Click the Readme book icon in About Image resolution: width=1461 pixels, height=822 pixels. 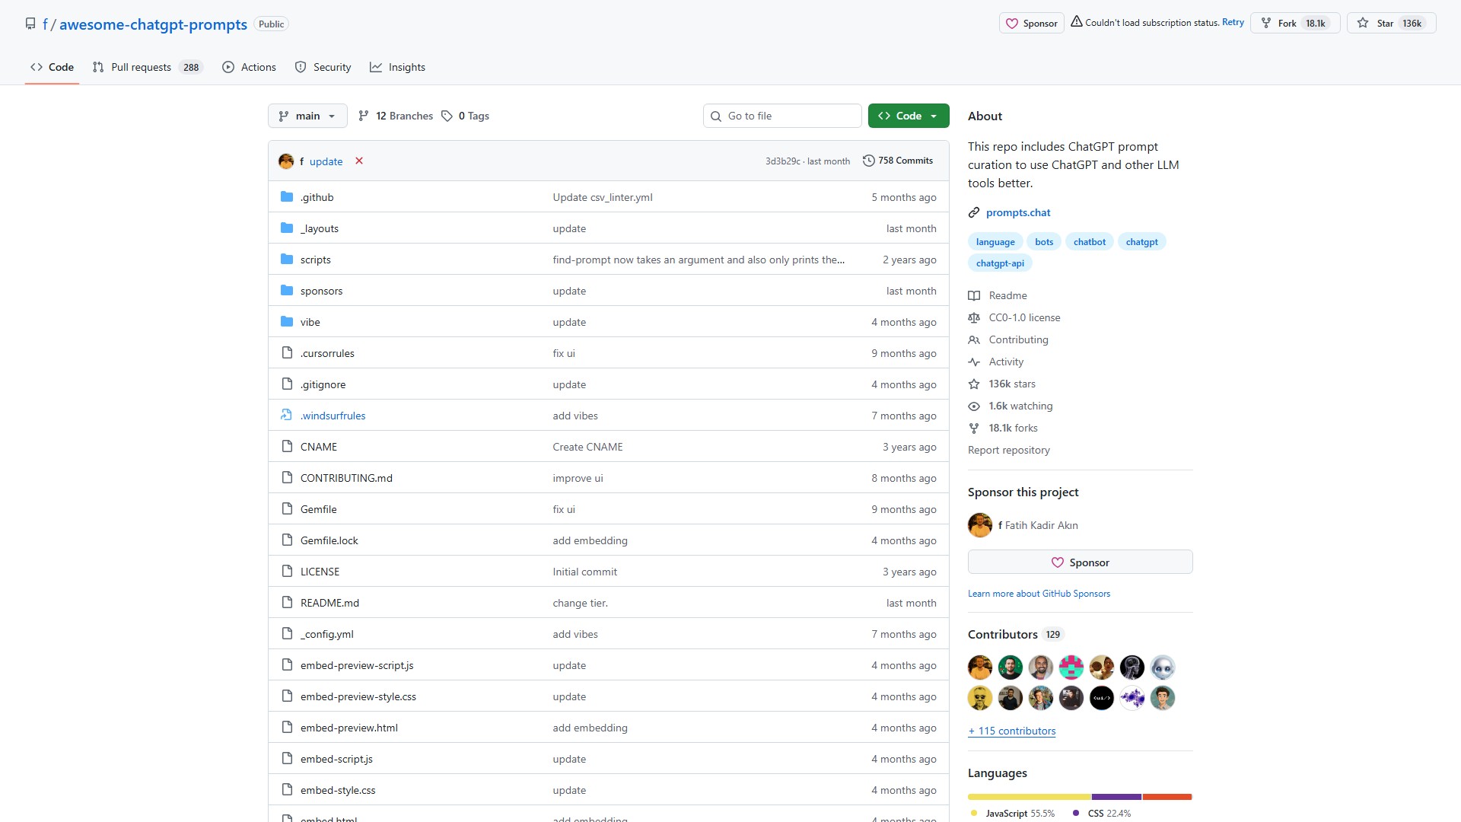(x=974, y=295)
